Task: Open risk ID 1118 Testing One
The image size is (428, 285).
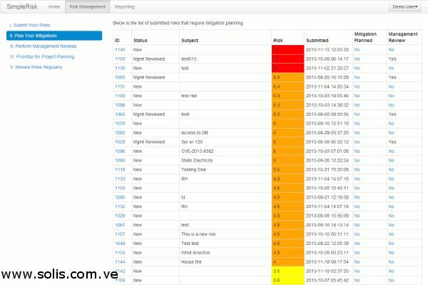Action: pyautogui.click(x=120, y=170)
